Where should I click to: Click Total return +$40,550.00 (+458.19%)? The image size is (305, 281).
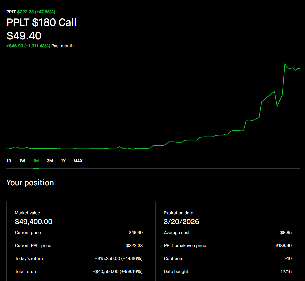click(118, 272)
